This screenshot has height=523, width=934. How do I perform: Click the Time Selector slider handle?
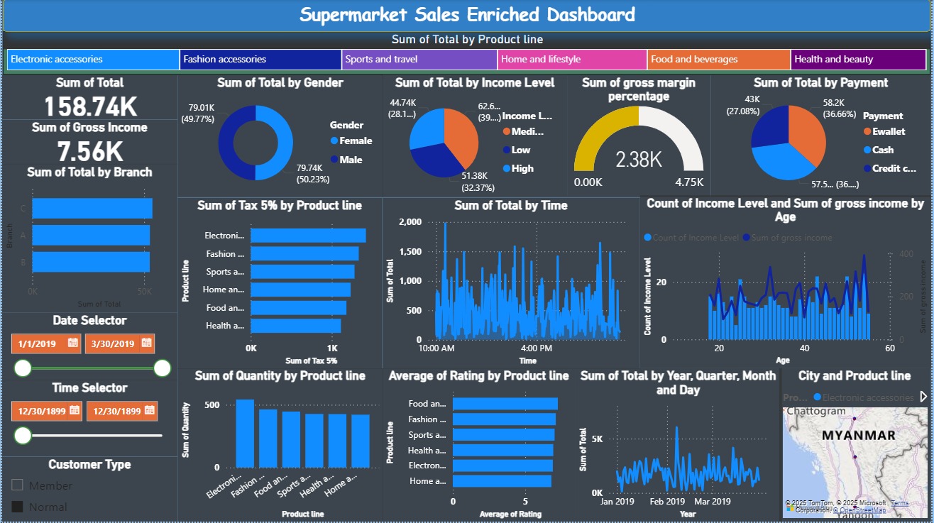point(23,435)
